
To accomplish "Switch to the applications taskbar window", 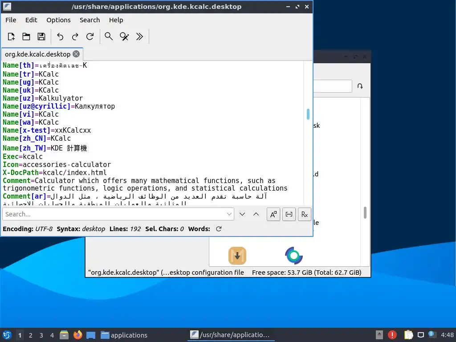I will point(124,335).
